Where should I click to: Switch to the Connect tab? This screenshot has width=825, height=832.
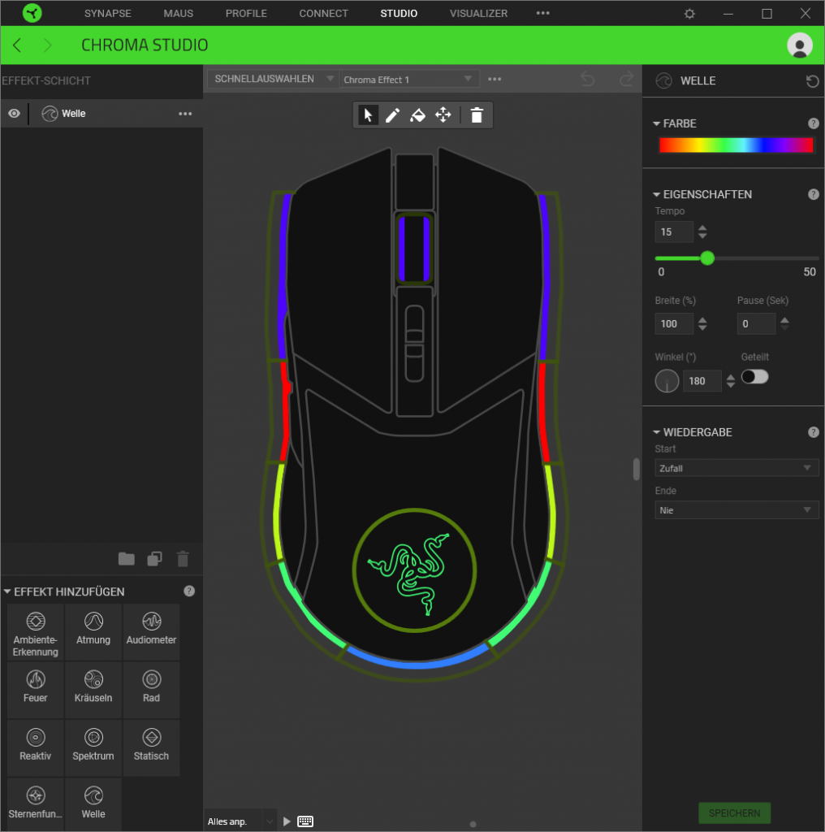323,13
